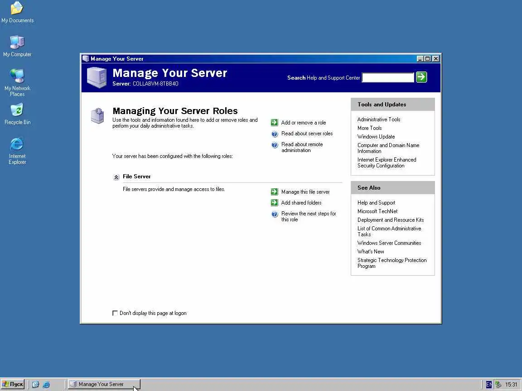Click the taskbar clock showing 15:31
Screen dimensions: 522x391
[x=511, y=384]
